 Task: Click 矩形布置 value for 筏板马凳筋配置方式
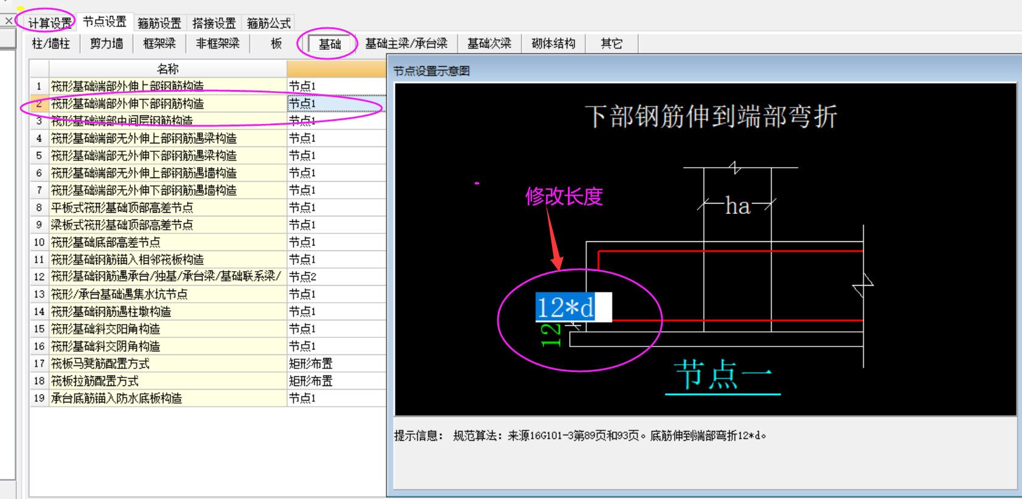point(336,363)
